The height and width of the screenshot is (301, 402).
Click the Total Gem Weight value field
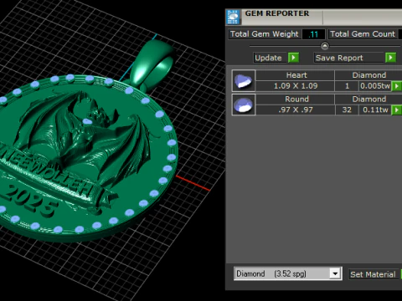pyautogui.click(x=313, y=34)
